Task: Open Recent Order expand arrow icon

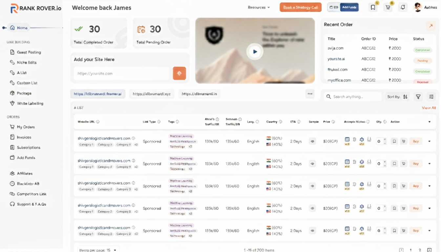Action: coord(430,26)
